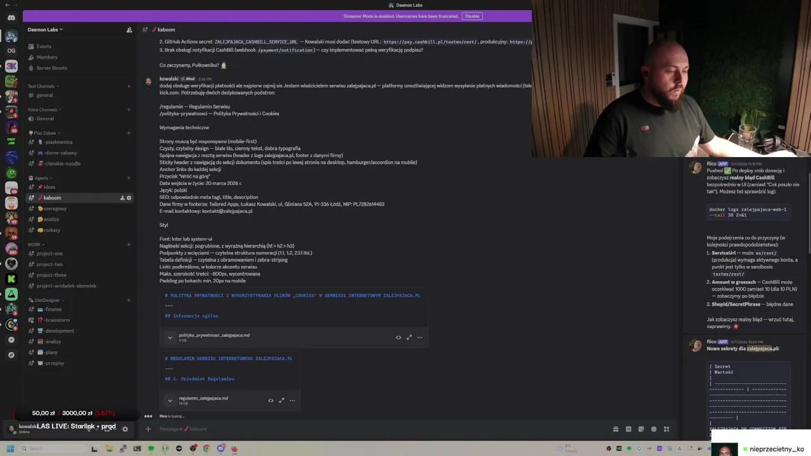Open the OG server icon
The image size is (811, 456).
(11, 51)
